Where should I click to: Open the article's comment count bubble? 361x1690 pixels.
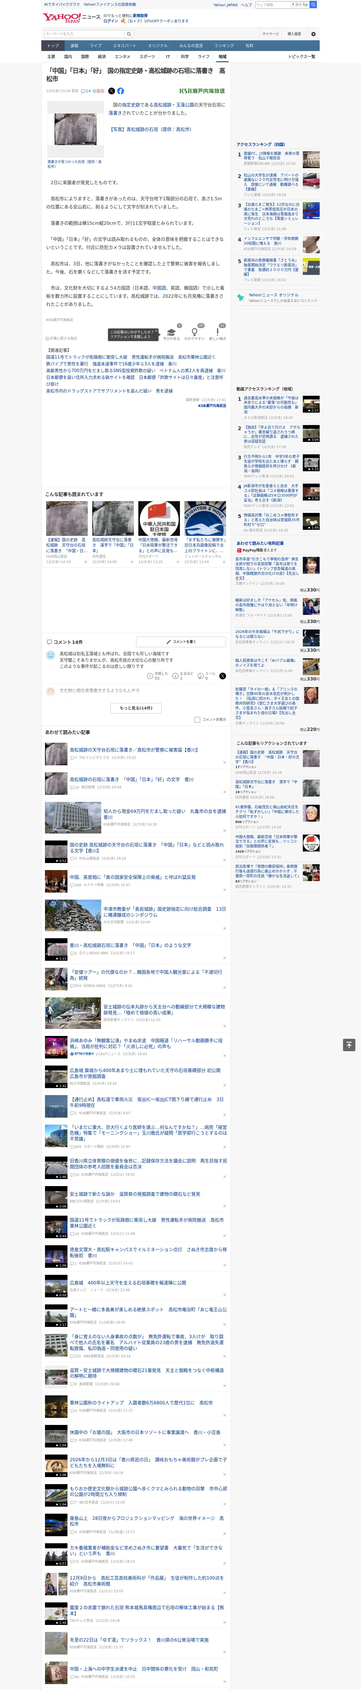pyautogui.click(x=86, y=91)
